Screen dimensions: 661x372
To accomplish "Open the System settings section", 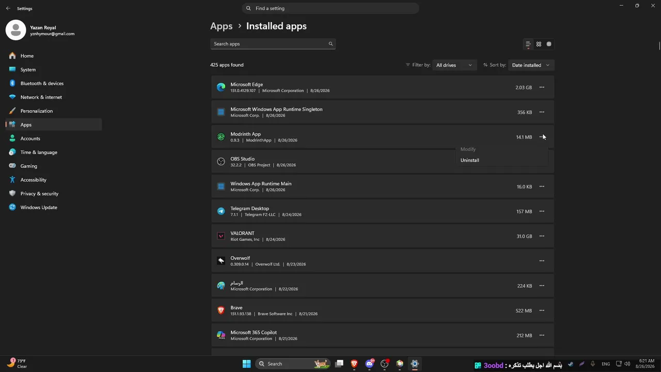I will (54, 70).
